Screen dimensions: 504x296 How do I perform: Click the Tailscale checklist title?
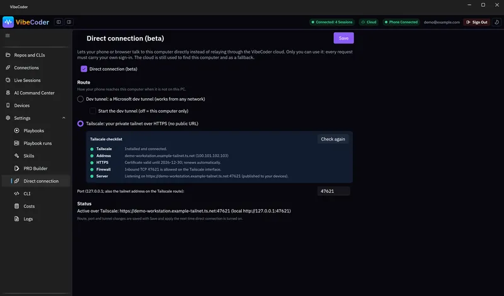106,139
